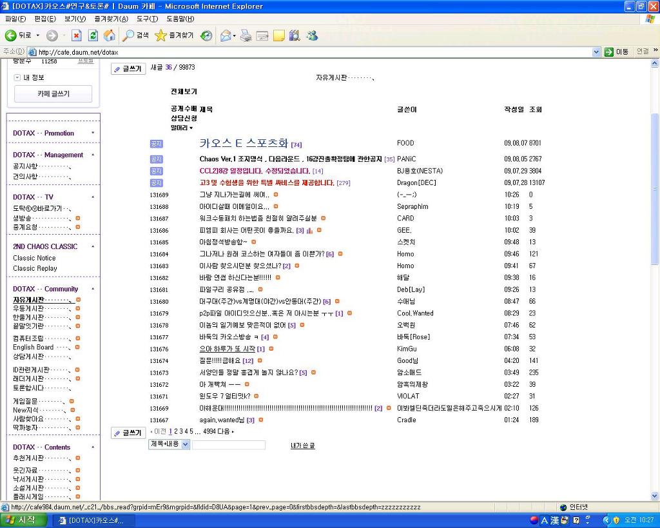This screenshot has height=528, width=660.
Task: Open the 편집(E) menu
Action: pyautogui.click(x=45, y=19)
